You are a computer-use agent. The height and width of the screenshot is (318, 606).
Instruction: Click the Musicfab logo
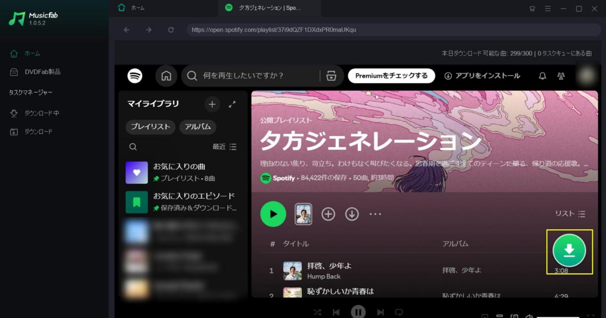coord(33,18)
